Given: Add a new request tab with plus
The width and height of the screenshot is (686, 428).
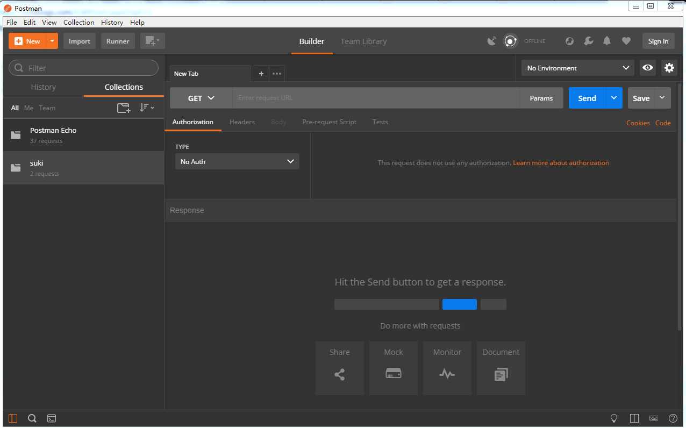Looking at the screenshot, I should click(x=261, y=74).
